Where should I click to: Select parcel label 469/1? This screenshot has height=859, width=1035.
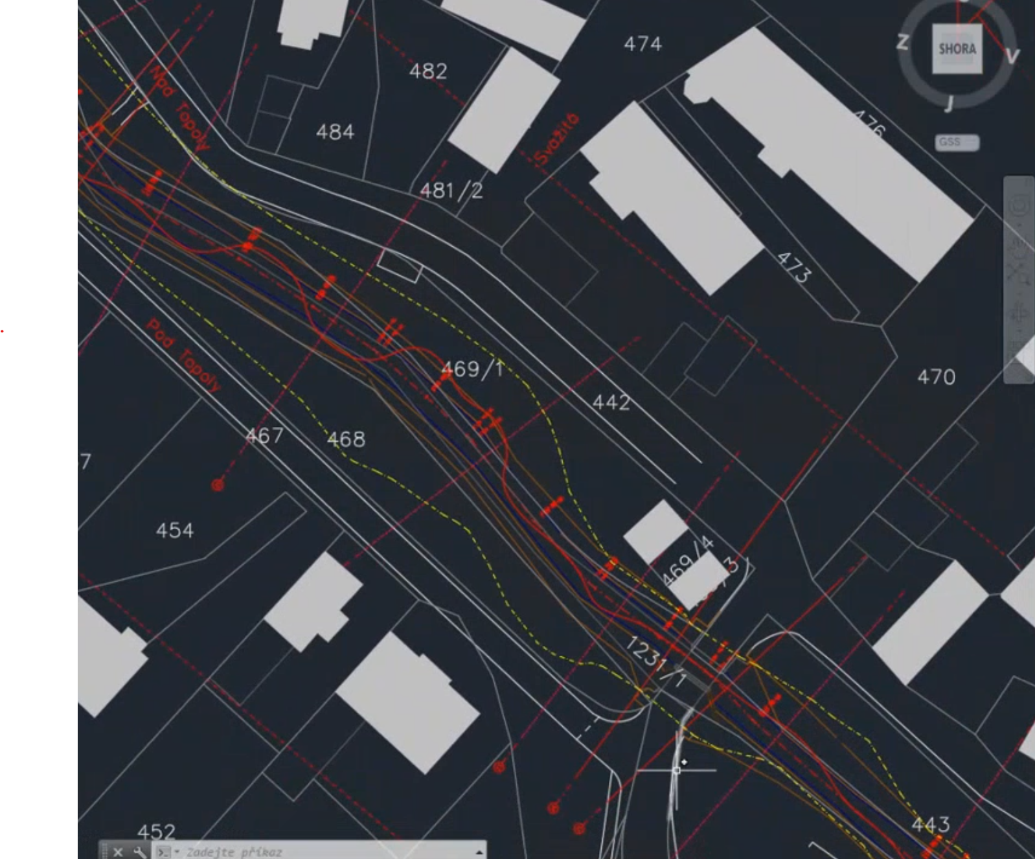coord(472,369)
